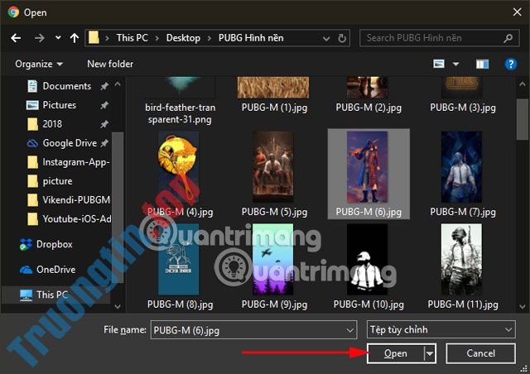Image resolution: width=530 pixels, height=374 pixels.
Task: Click the folder icon in address bar
Action: (94, 37)
